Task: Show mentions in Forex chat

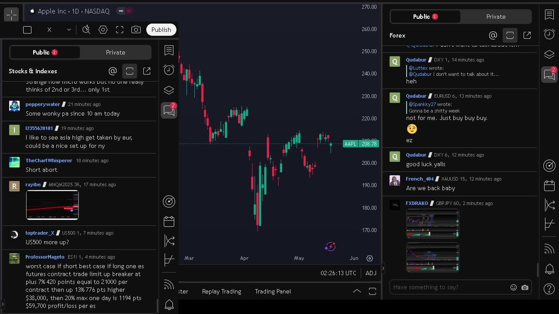Action: point(493,35)
